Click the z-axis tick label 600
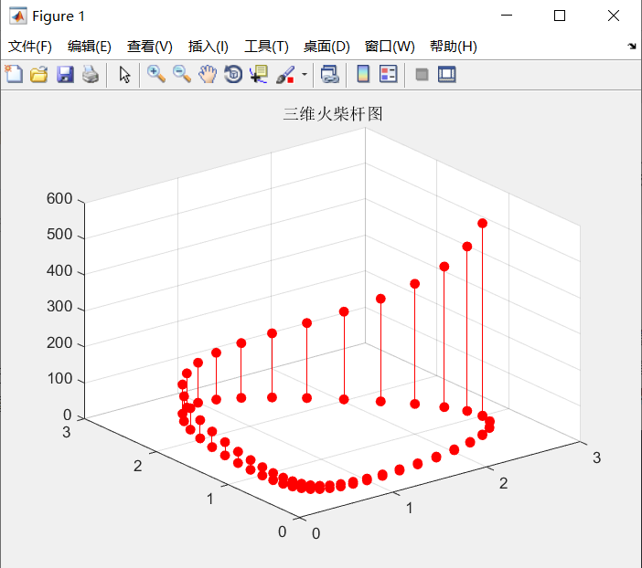 click(59, 198)
